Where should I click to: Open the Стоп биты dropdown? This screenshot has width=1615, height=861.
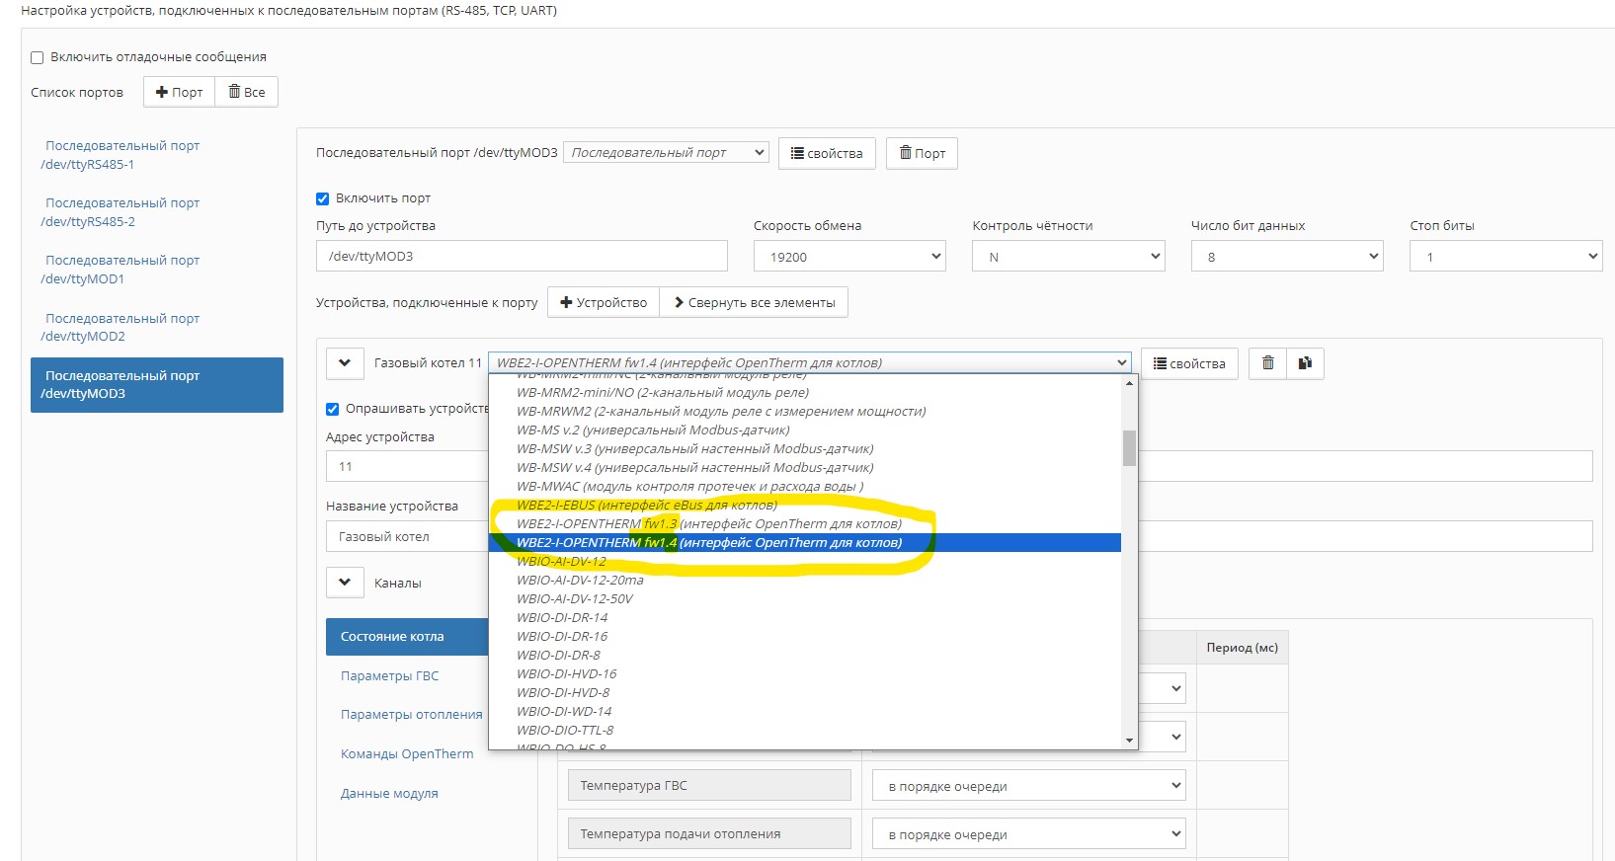point(1505,257)
